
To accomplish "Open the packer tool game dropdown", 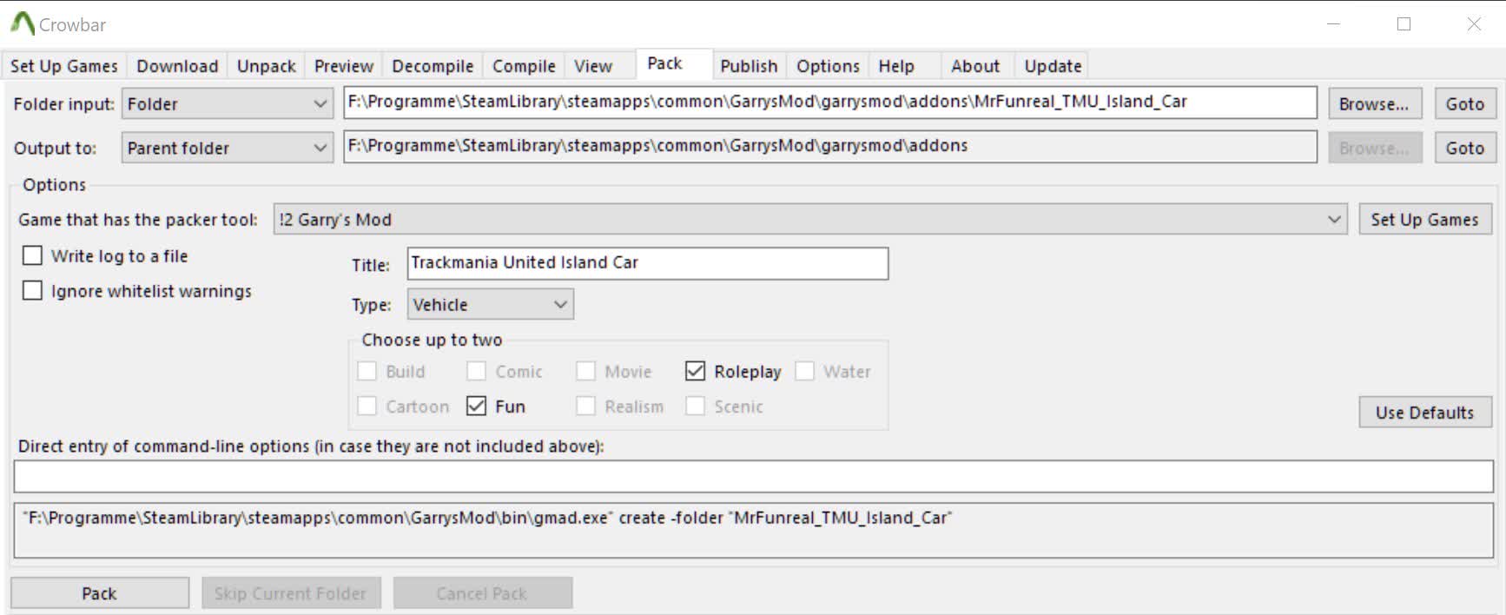I will tap(810, 219).
